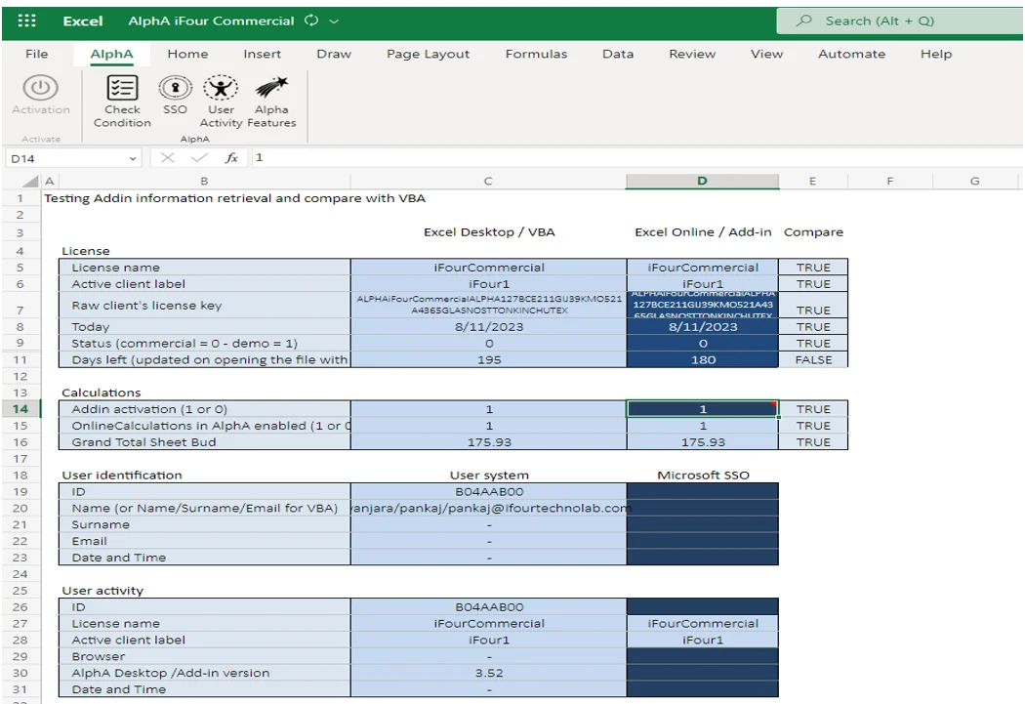Open the insert function fx button
The image size is (1025, 704).
(x=231, y=157)
